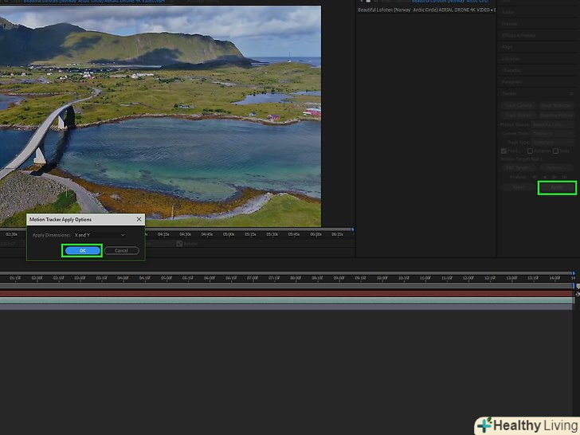Image resolution: width=580 pixels, height=435 pixels.
Task: Enable the Rotation checkbox in Tracker
Action: point(530,151)
